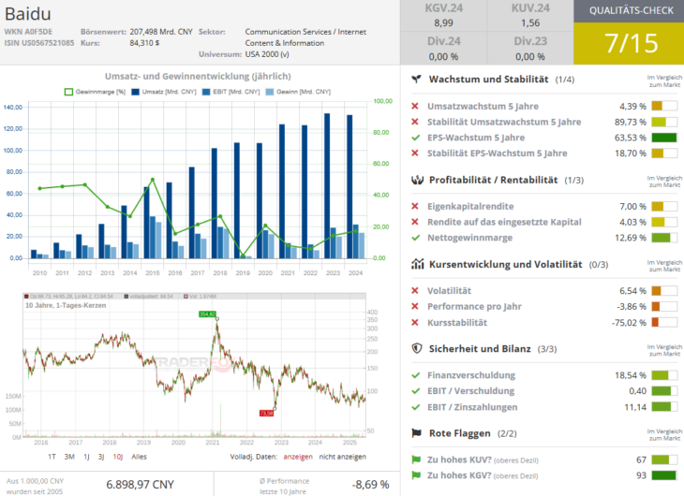The image size is (684, 496).
Task: Click green checkmark beside EPS-Wachstum 5 Jahre
Action: [415, 138]
